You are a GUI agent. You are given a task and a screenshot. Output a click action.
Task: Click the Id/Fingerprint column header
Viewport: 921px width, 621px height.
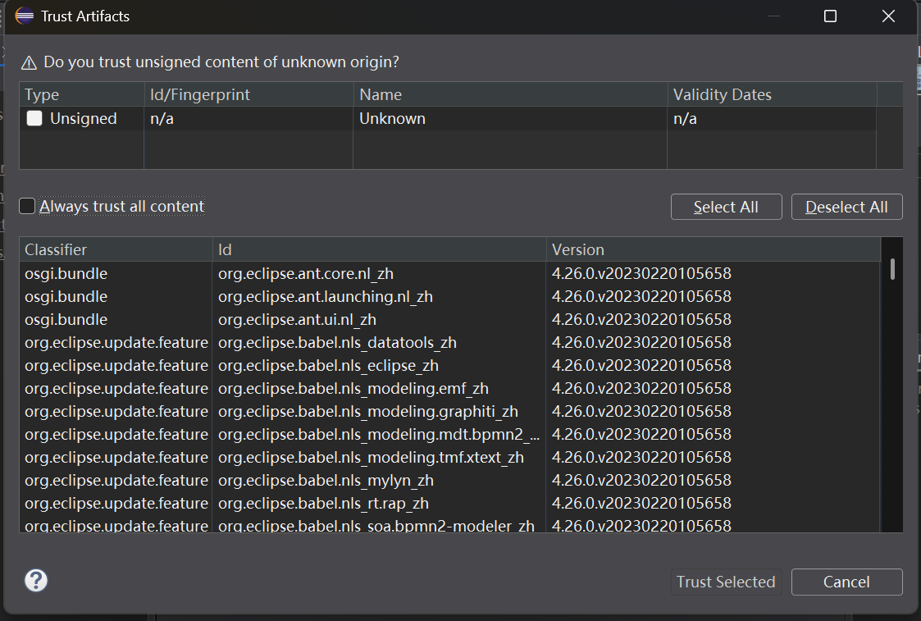(x=248, y=94)
